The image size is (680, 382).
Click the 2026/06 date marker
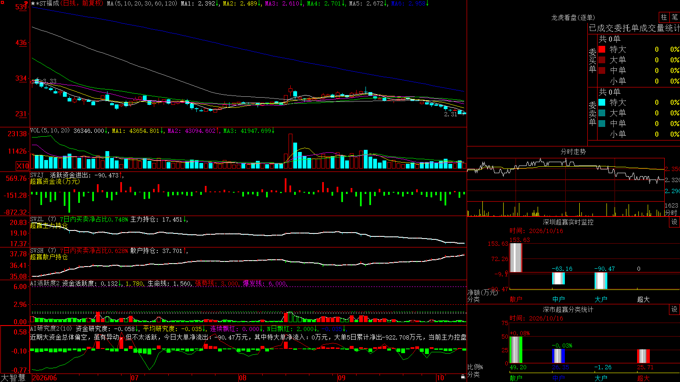click(x=45, y=378)
